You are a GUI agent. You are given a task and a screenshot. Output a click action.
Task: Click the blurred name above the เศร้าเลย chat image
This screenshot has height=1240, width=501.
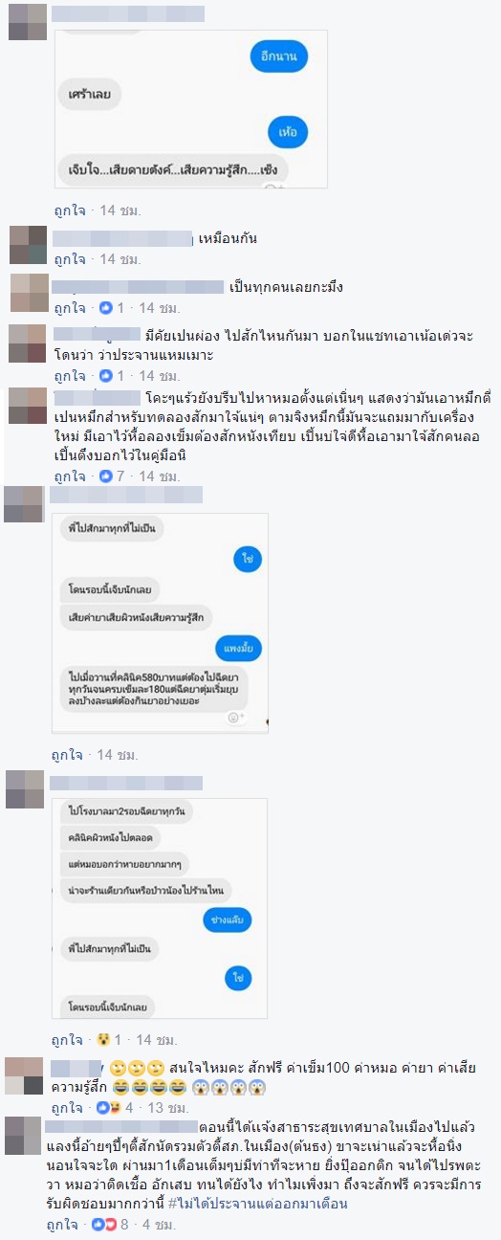129,13
